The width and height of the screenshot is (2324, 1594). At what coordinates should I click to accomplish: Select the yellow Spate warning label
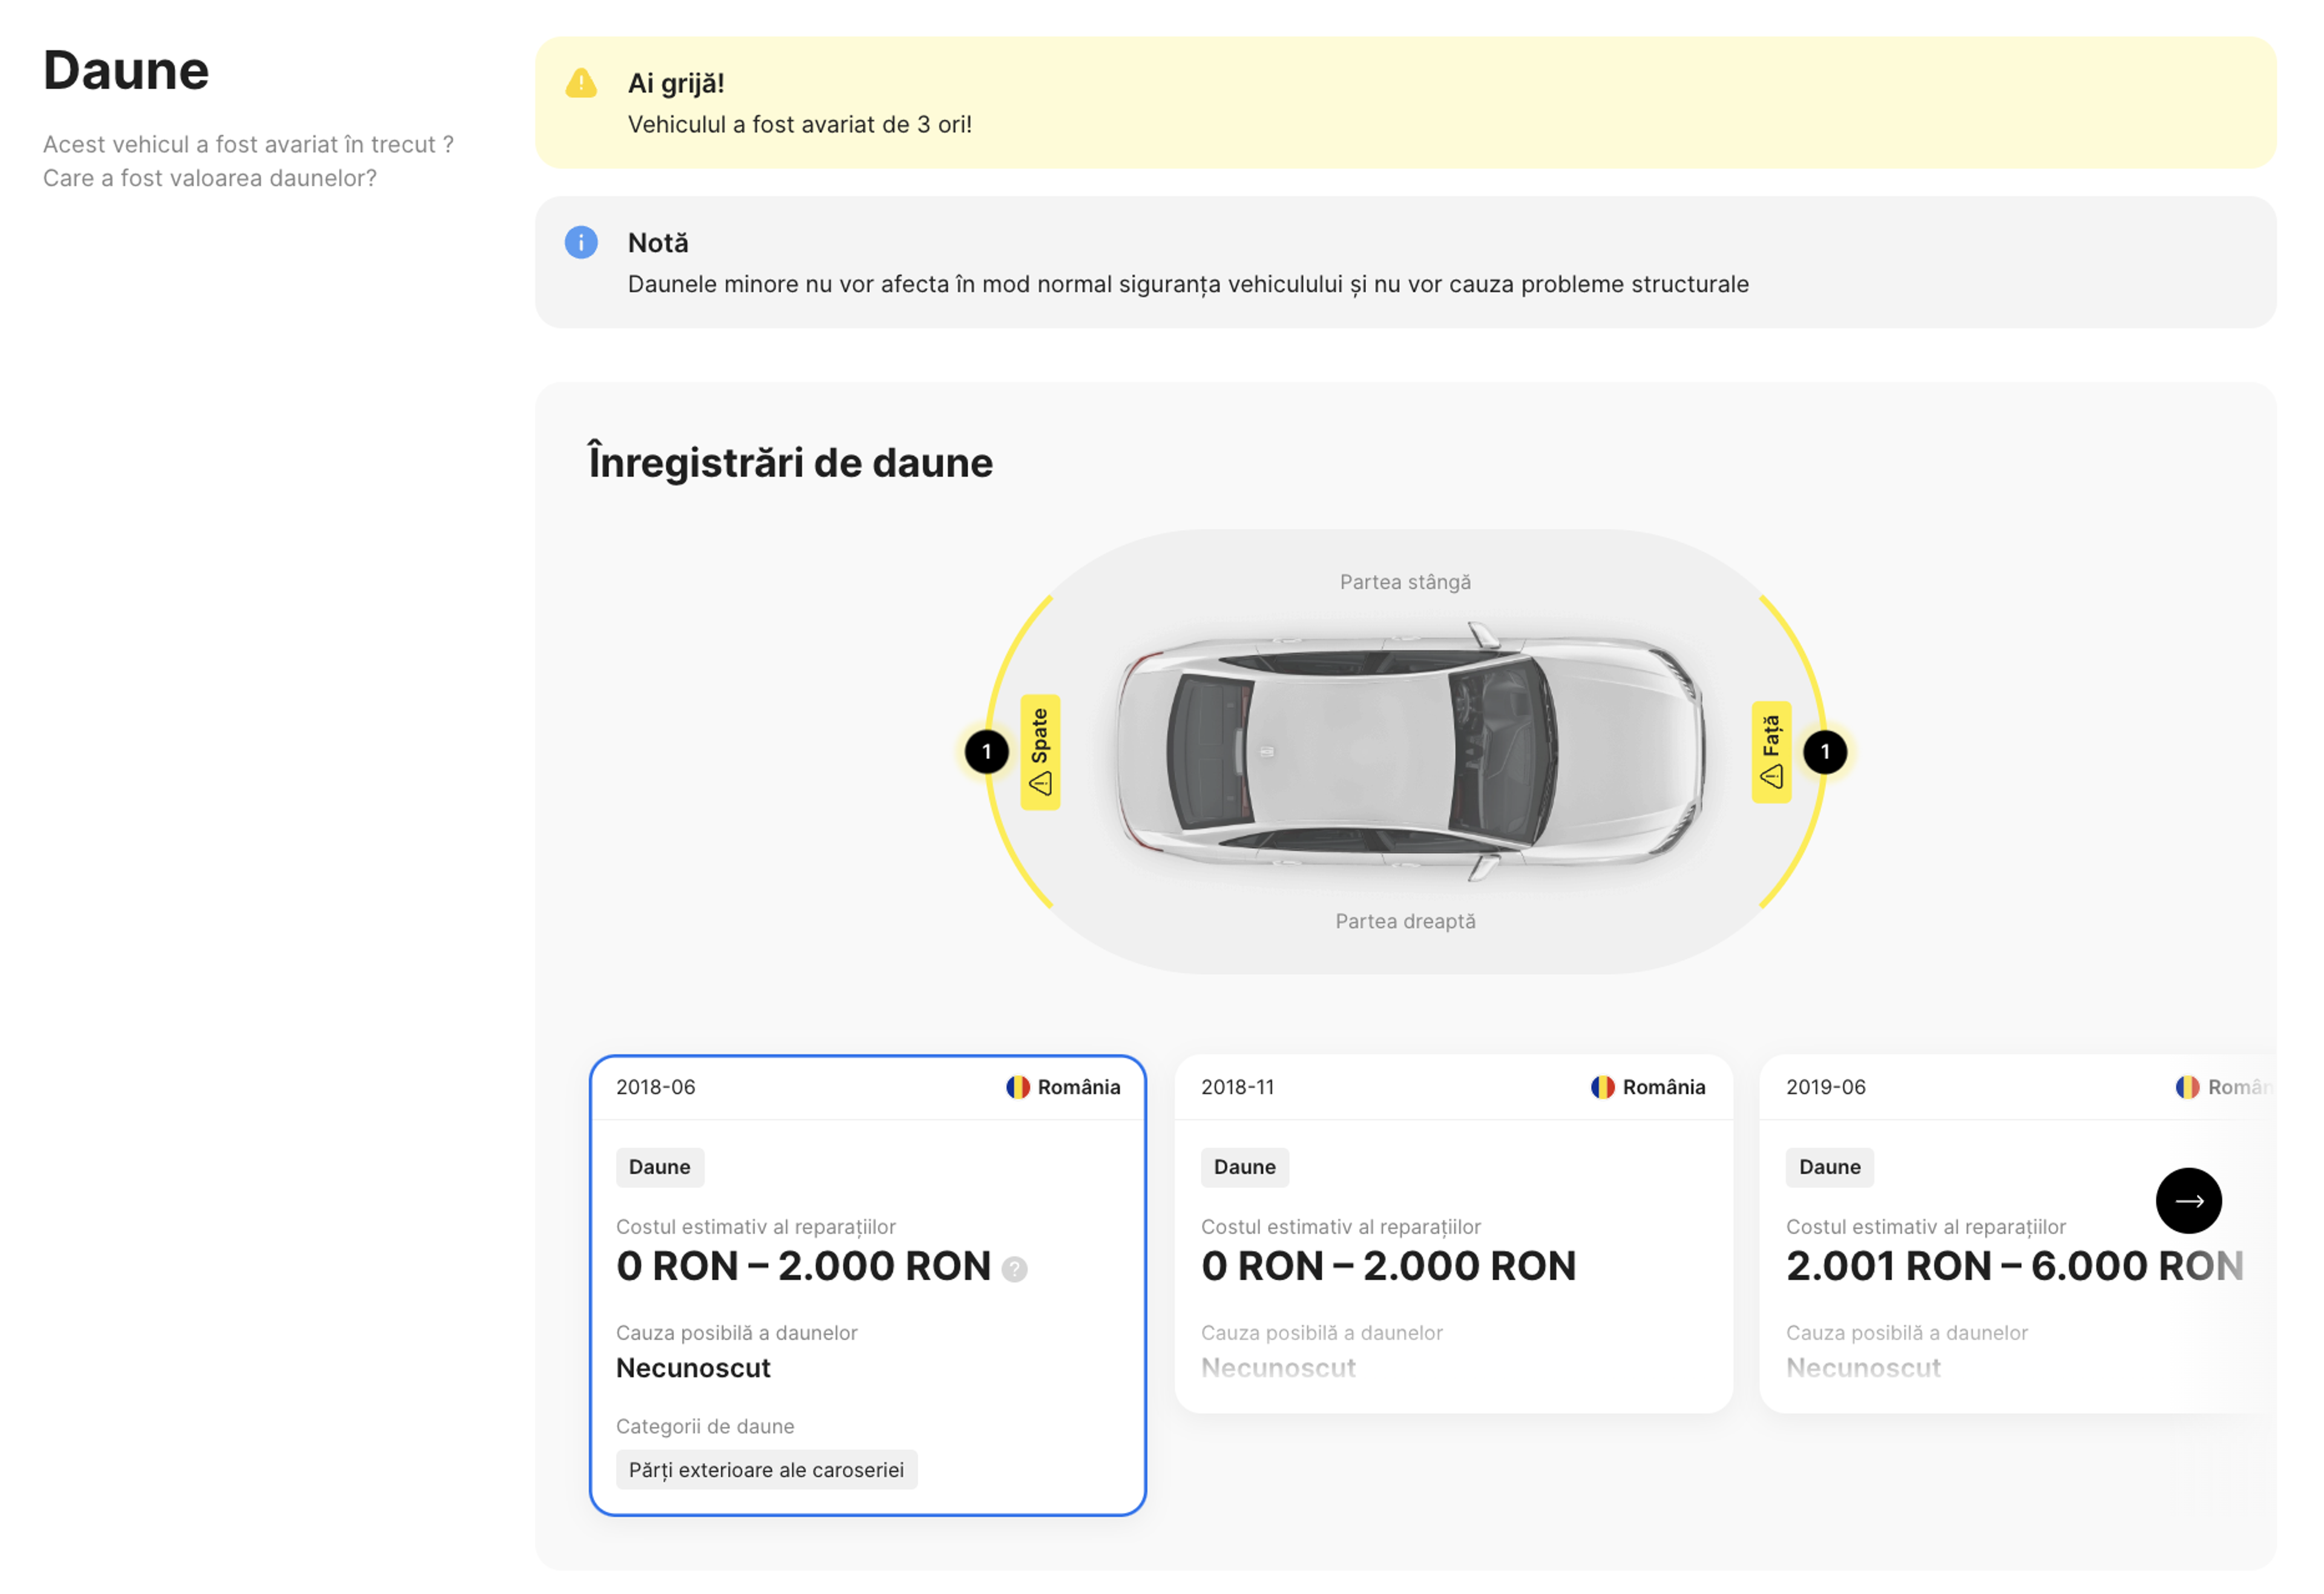[x=1040, y=751]
